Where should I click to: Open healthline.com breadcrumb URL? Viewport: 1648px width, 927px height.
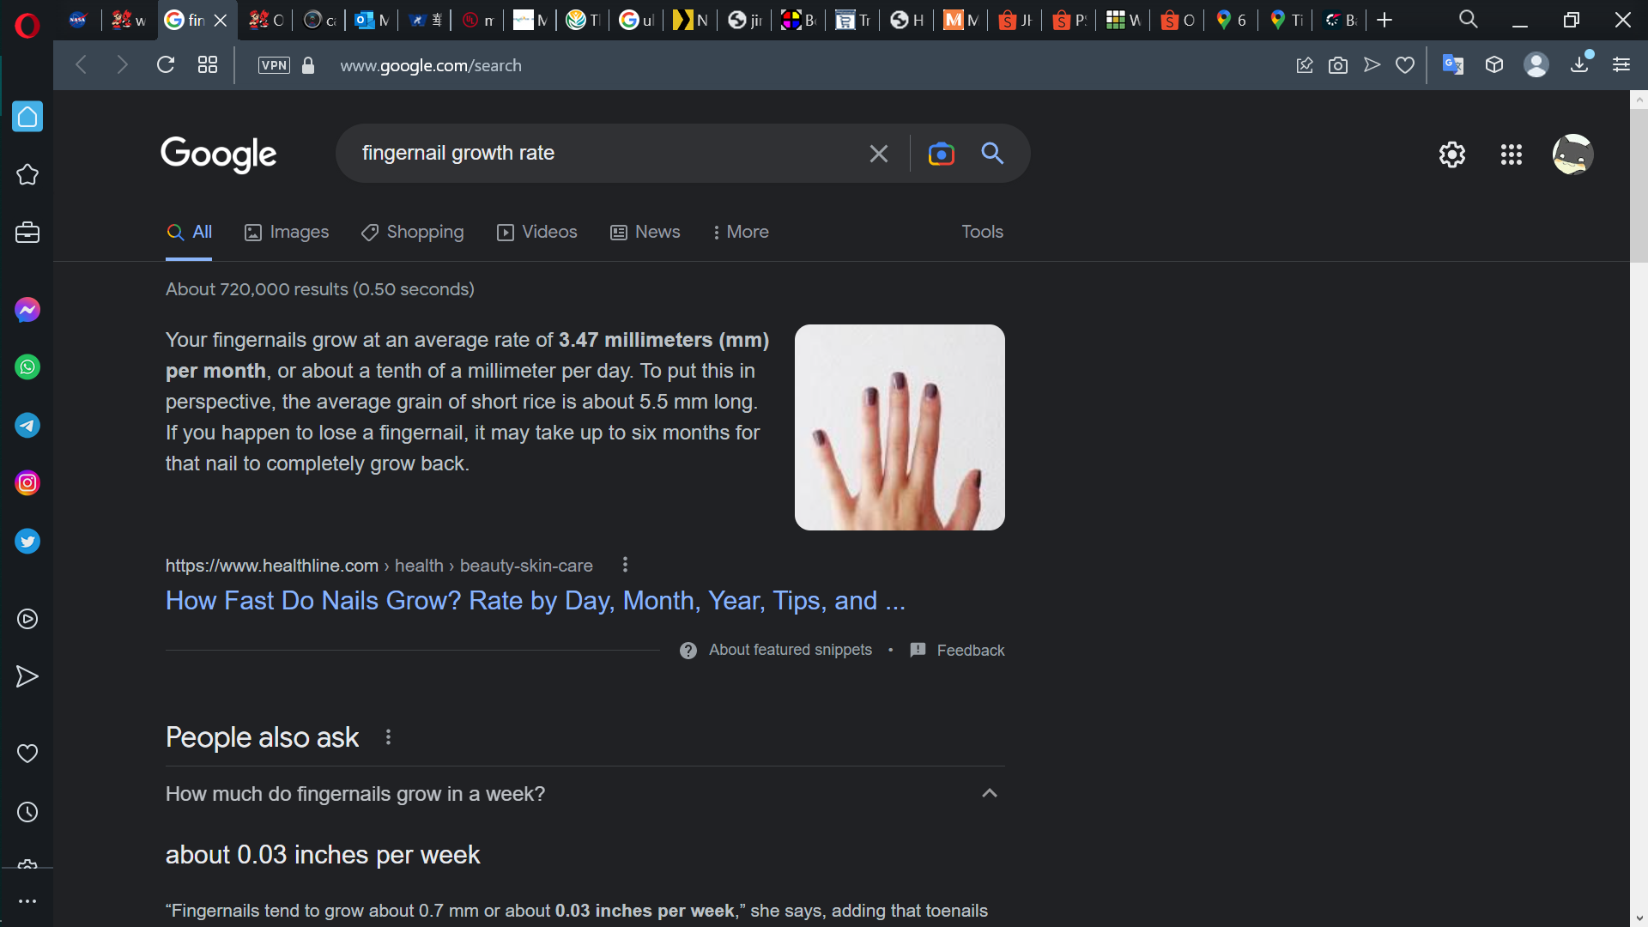[379, 566]
